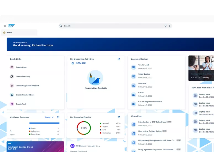Click the Create Warranty icon
Image resolution: width=214 pixels, height=152 pixels.
click(x=12, y=77)
